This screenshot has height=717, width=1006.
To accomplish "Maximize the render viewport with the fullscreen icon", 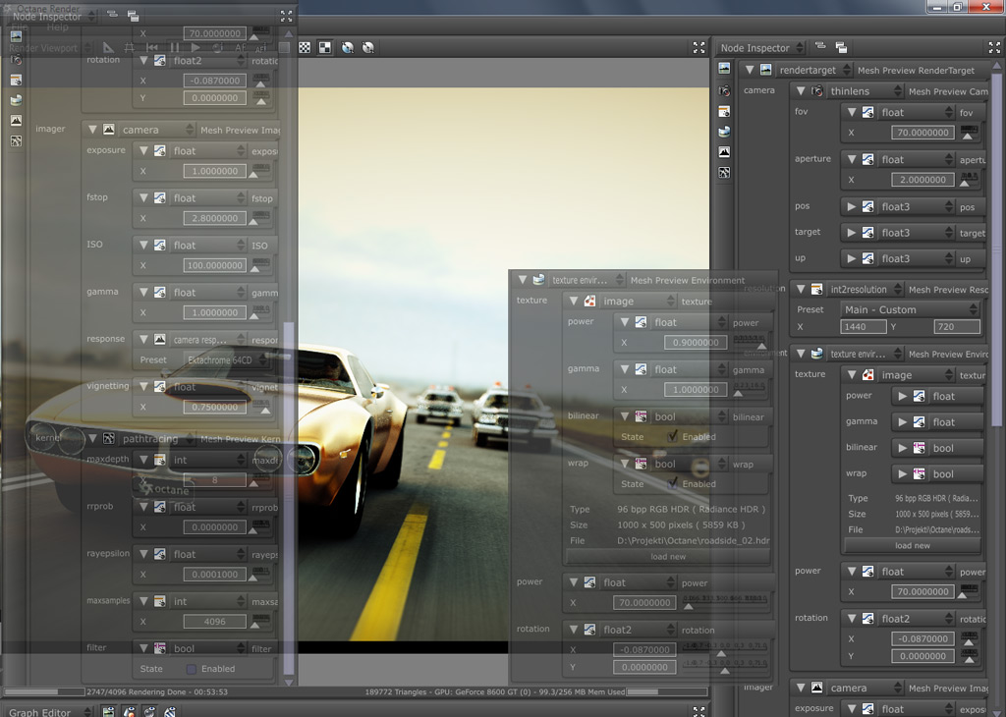I will click(x=699, y=47).
